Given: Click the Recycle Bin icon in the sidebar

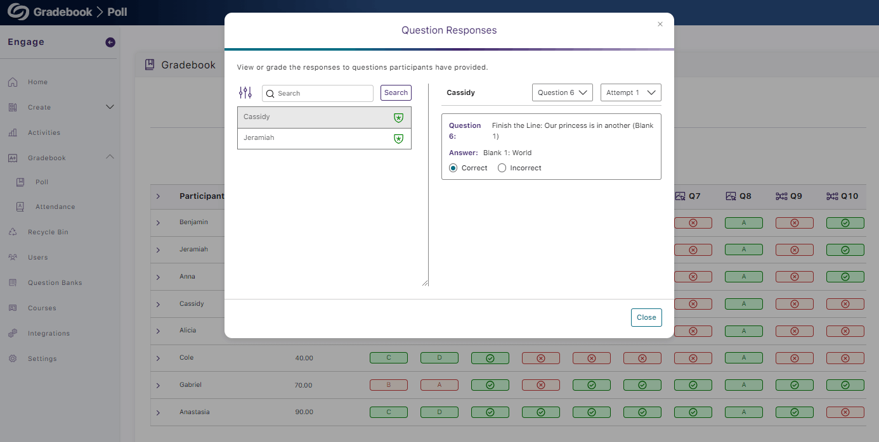Looking at the screenshot, I should [x=13, y=232].
